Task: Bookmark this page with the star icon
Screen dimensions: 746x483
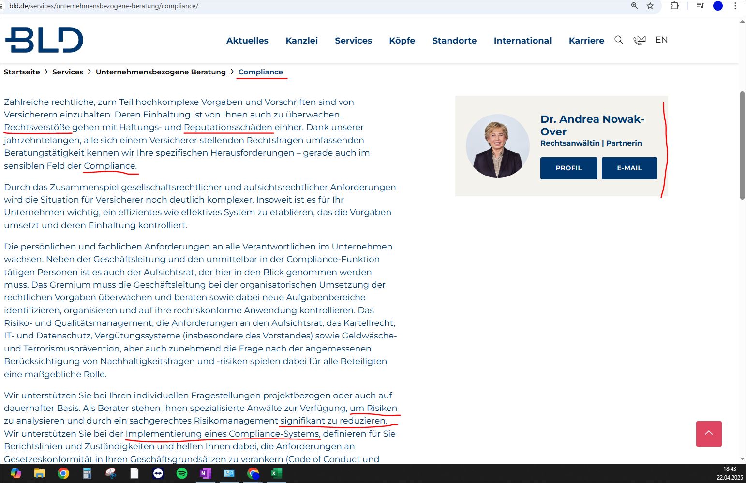Action: [x=650, y=6]
